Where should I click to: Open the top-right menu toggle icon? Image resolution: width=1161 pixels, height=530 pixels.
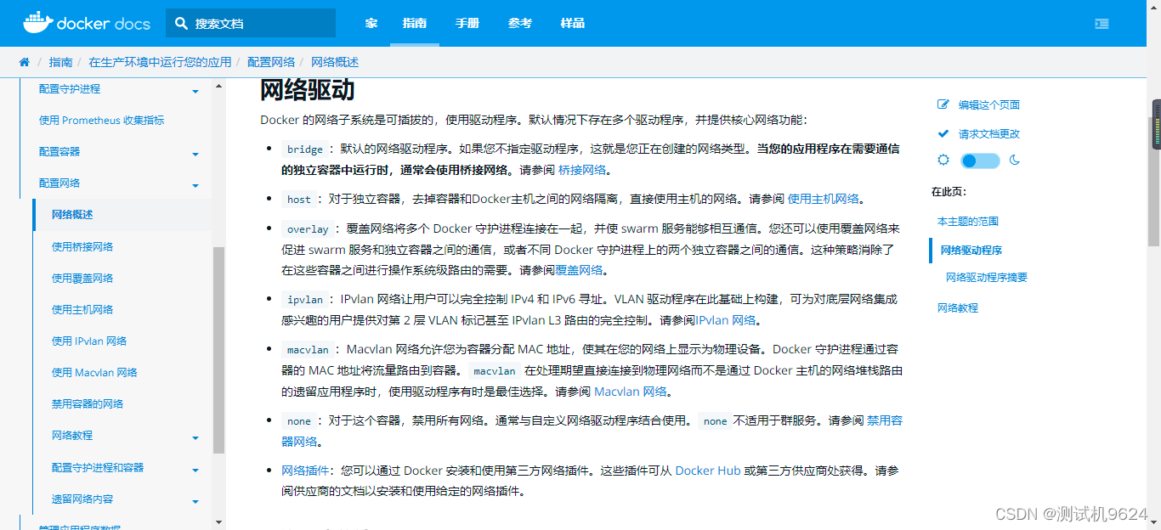pyautogui.click(x=1102, y=24)
